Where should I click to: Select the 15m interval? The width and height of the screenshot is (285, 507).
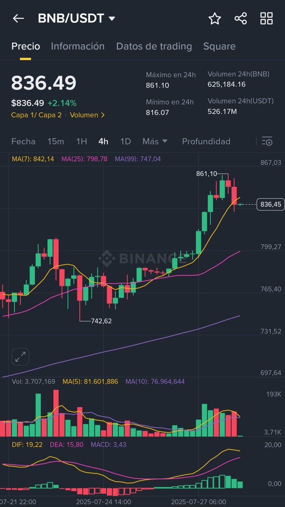tap(56, 142)
